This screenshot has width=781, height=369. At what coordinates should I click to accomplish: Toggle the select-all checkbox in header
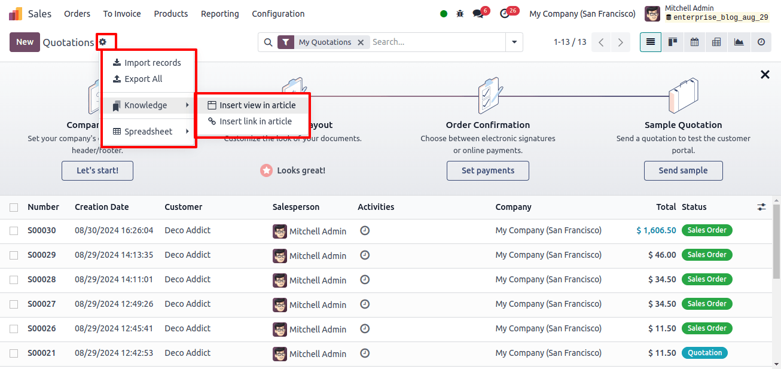(14, 208)
